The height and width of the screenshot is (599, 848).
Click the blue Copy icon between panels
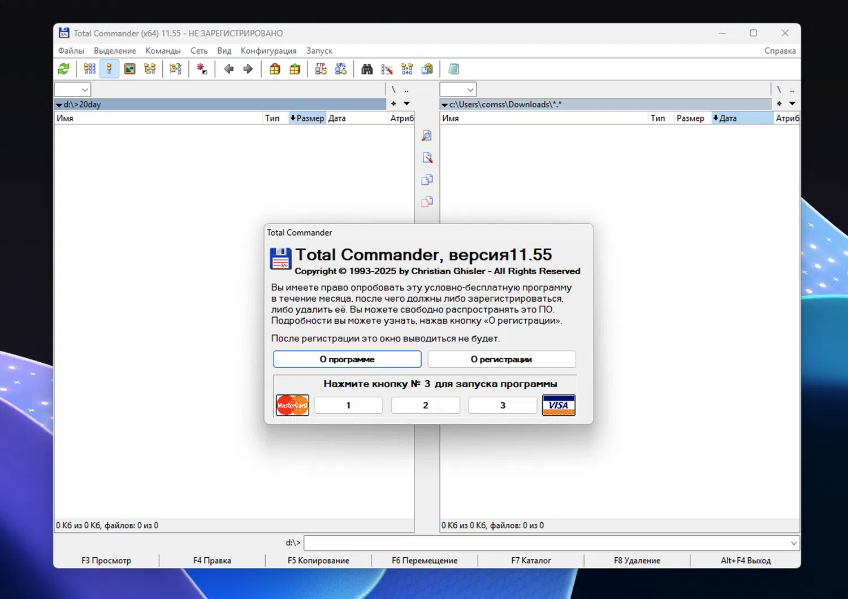[427, 180]
